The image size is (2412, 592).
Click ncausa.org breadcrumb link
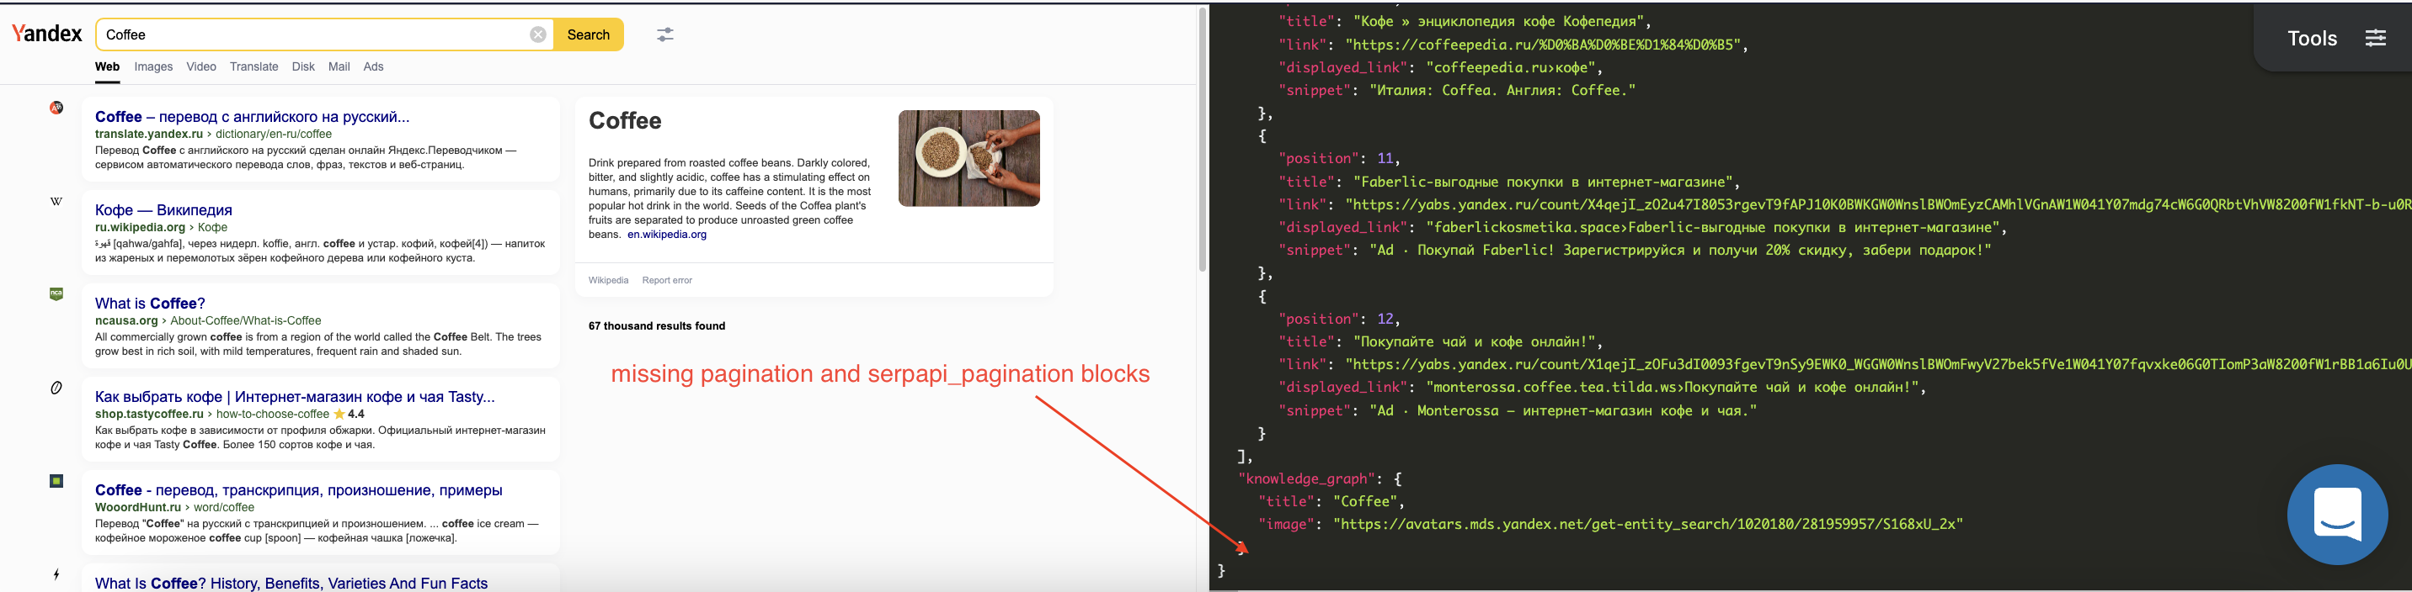126,320
